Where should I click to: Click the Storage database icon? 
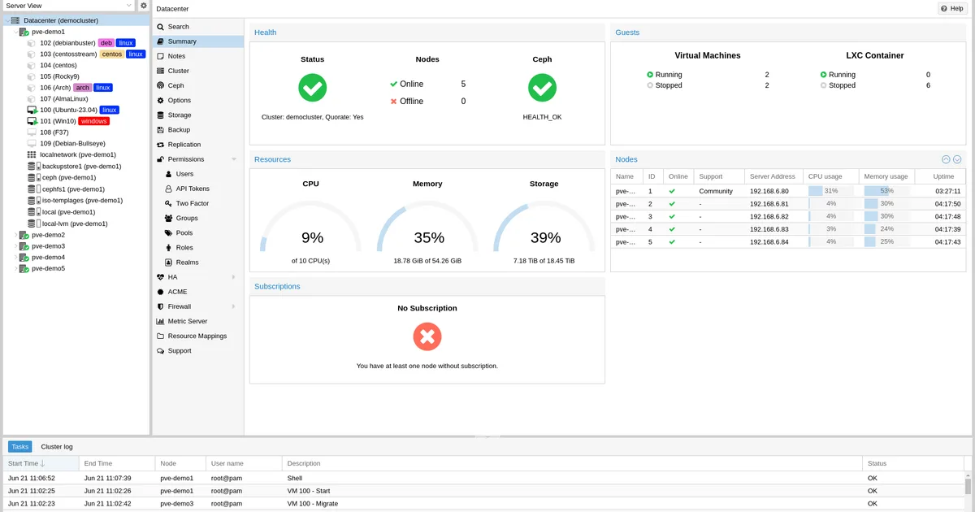point(161,115)
